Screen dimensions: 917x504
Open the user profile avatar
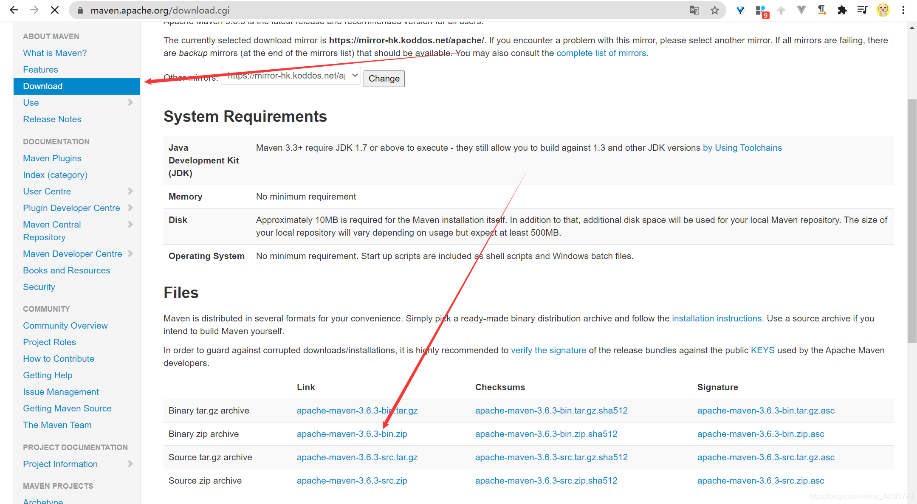tap(883, 10)
